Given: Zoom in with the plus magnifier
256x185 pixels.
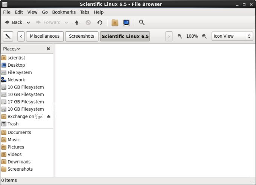Looking at the screenshot, I should pyautogui.click(x=204, y=36).
